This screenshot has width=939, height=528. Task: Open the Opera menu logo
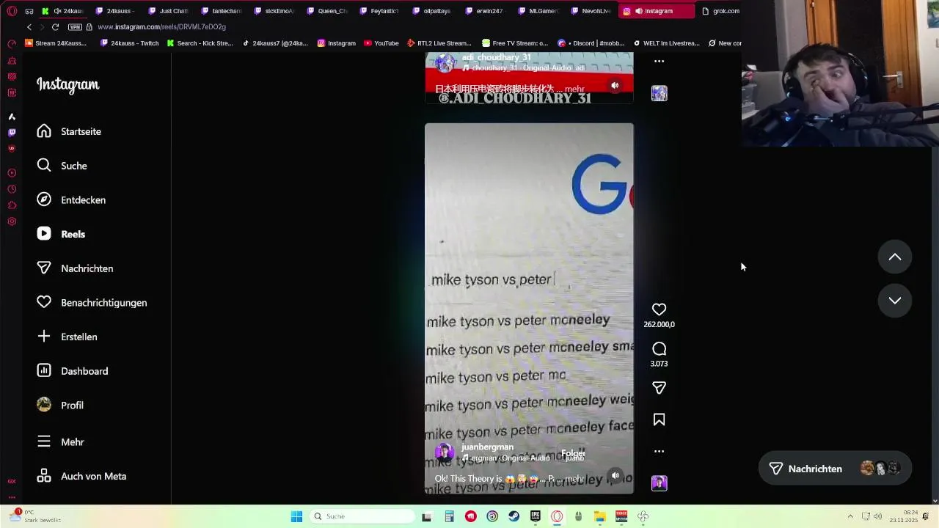tap(12, 11)
